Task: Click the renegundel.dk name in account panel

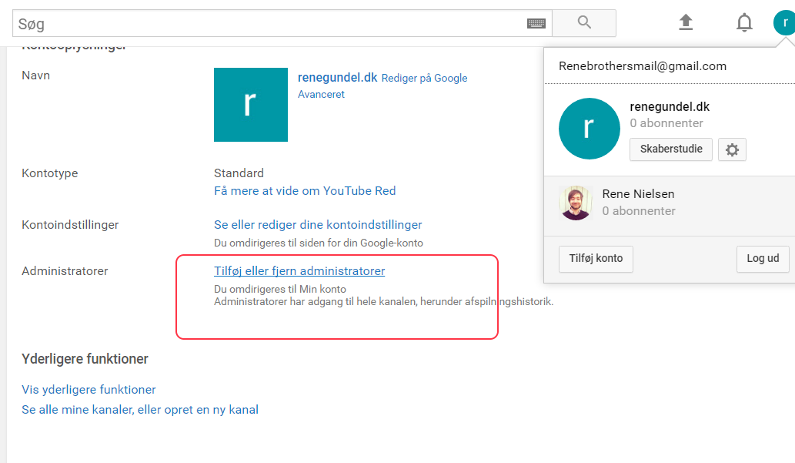Action: click(670, 107)
